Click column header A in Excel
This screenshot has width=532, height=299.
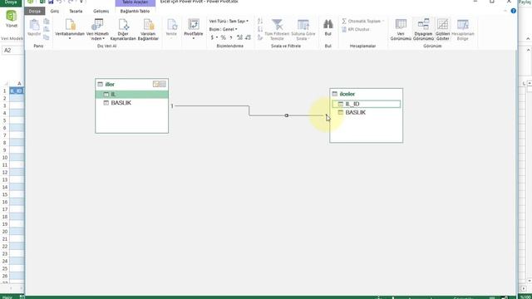[x=19, y=83]
